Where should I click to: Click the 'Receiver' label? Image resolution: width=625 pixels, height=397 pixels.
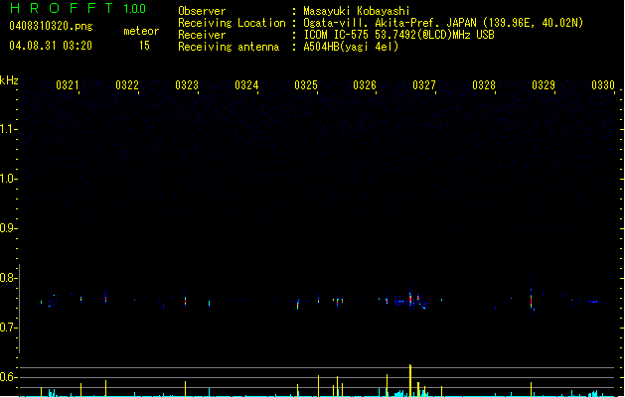[202, 35]
